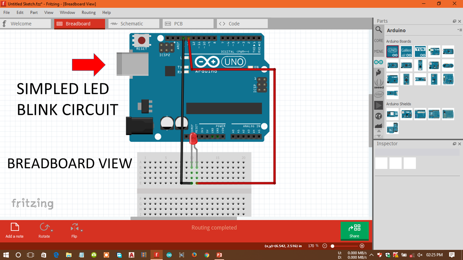The width and height of the screenshot is (463, 260).
Task: Select the Arduino UNO board thumbnail
Action: (x=392, y=51)
